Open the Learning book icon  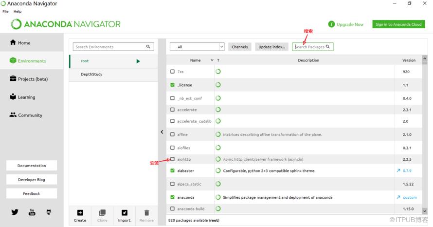13,97
